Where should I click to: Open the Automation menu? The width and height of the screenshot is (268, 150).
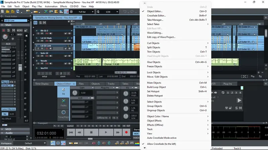tap(51, 6)
